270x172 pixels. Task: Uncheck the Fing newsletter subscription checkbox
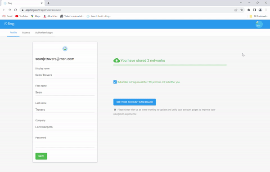pyautogui.click(x=115, y=82)
